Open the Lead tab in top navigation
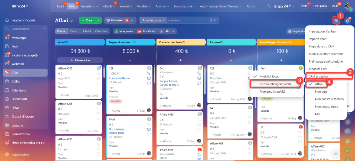The height and width of the screenshot is (161, 355). (60, 6)
